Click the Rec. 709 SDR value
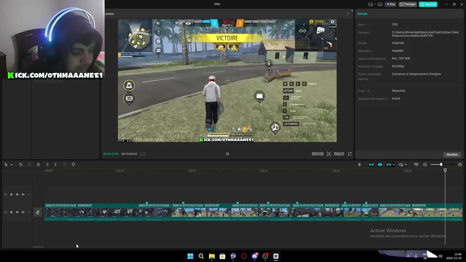Image resolution: width=466 pixels, height=262 pixels. (401, 59)
